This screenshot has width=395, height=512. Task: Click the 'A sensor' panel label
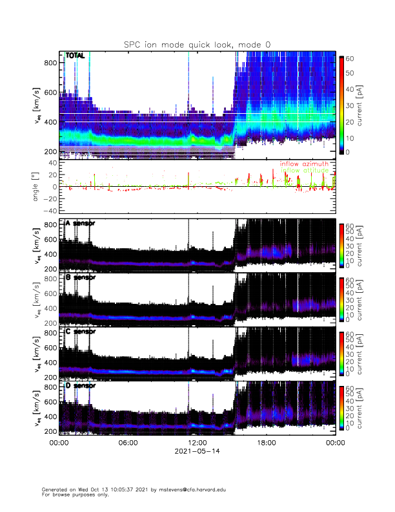click(x=80, y=224)
